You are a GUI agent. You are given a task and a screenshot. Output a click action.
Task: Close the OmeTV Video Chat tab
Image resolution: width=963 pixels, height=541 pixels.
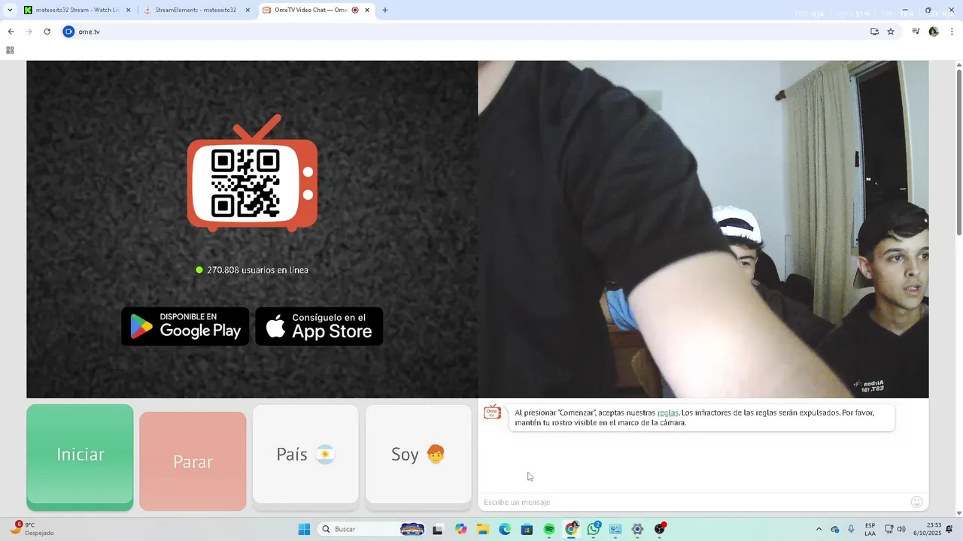pos(367,11)
